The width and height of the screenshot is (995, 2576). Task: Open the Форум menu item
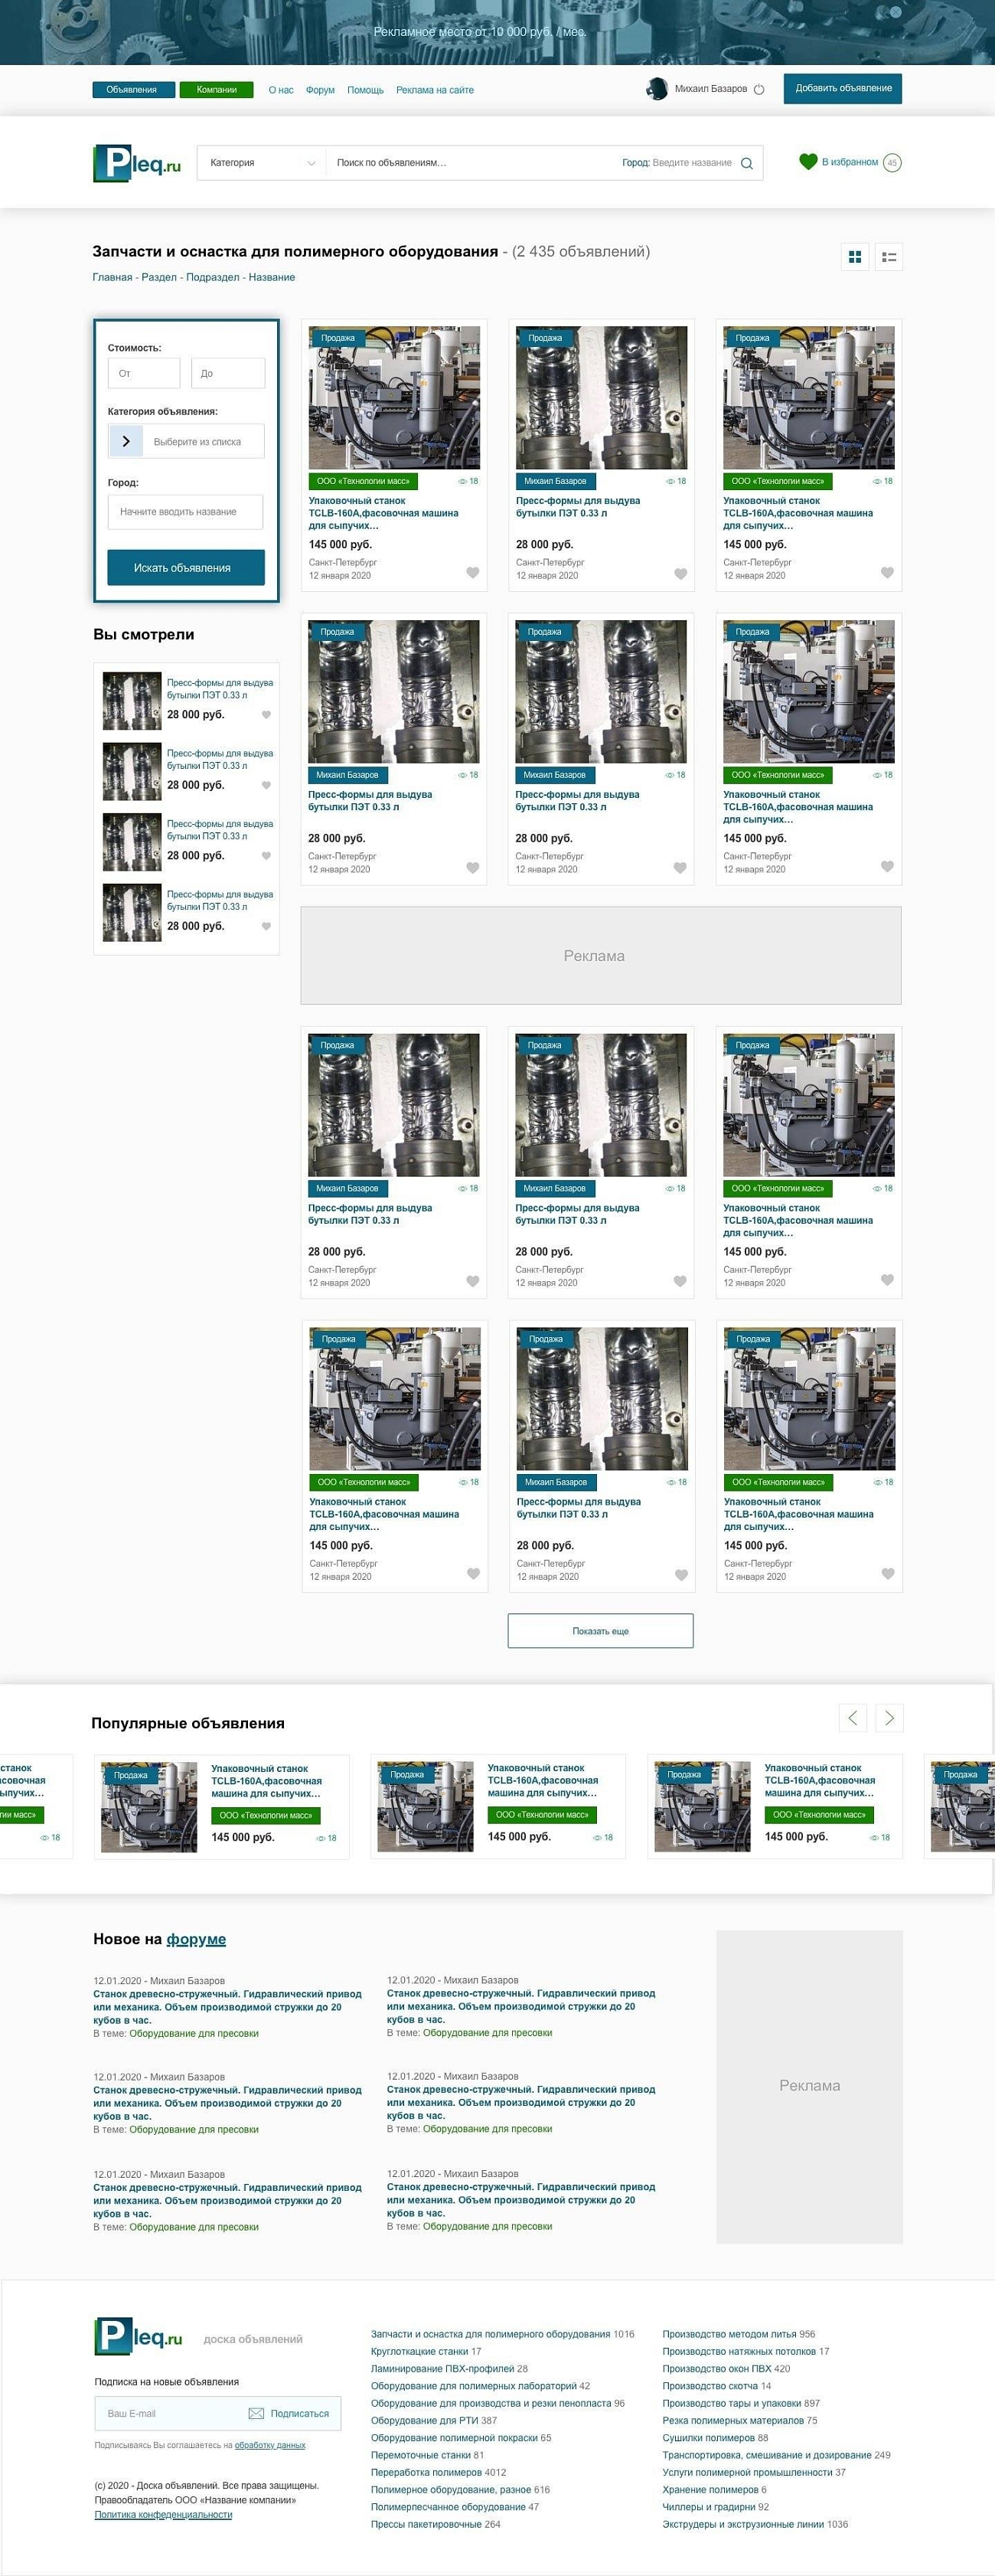[x=320, y=90]
